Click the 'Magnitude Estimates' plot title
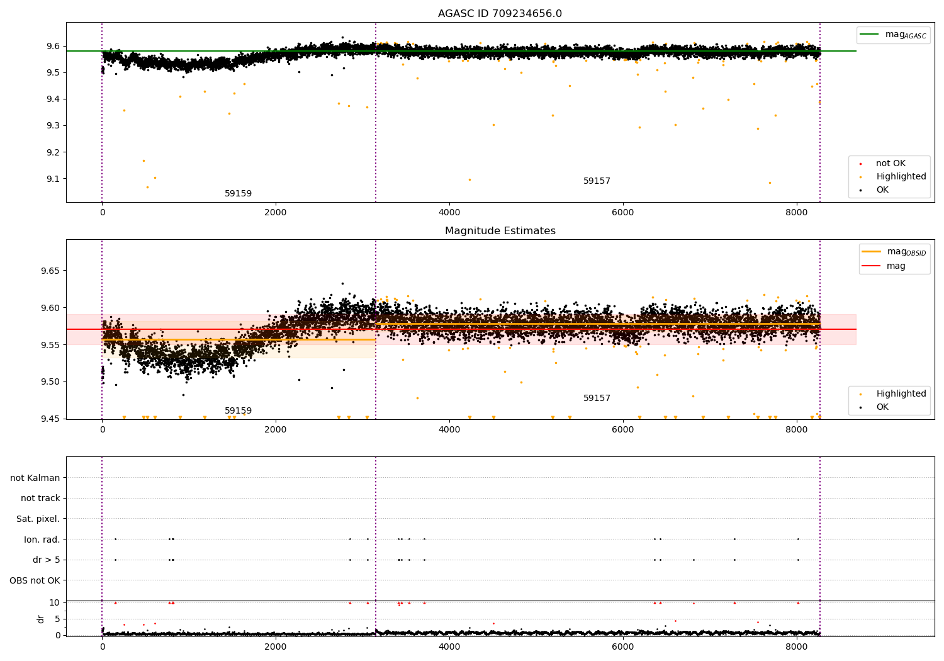The image size is (944, 661). click(x=500, y=231)
